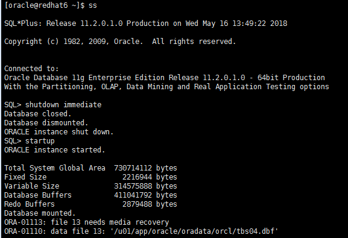Click the Fixed Size 2216944 bytes value
The width and height of the screenshot is (348, 238).
point(150,177)
